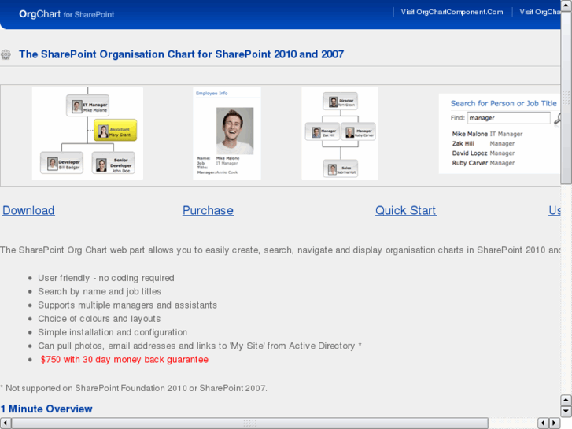Click the Purchase link

[208, 211]
